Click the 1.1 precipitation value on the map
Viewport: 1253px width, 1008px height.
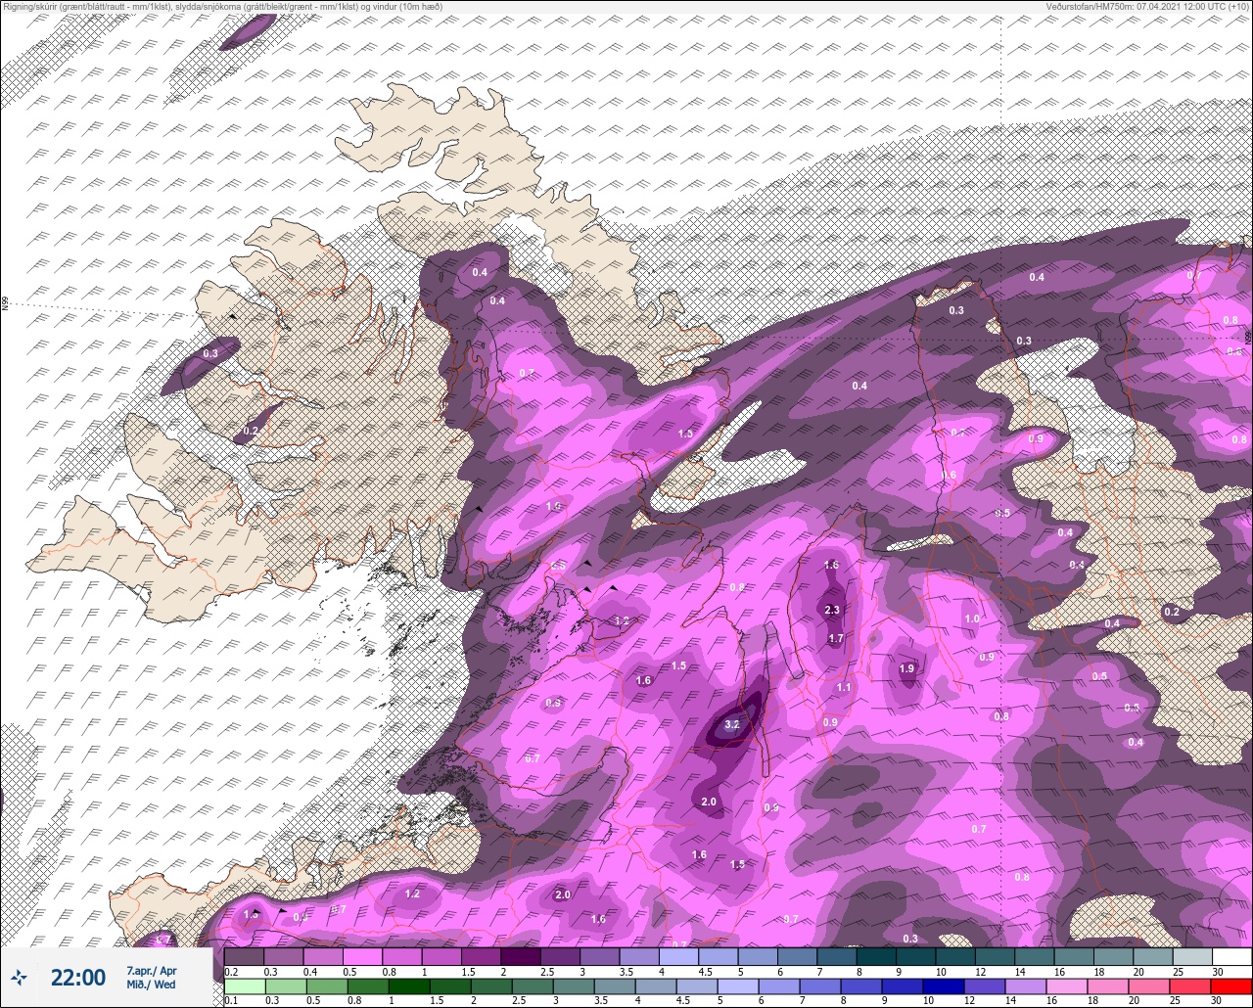click(844, 688)
